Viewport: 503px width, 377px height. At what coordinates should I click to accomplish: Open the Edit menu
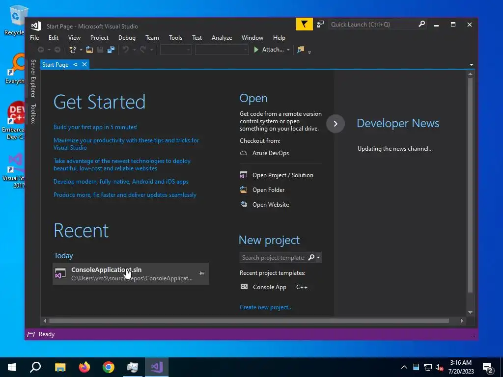click(53, 38)
